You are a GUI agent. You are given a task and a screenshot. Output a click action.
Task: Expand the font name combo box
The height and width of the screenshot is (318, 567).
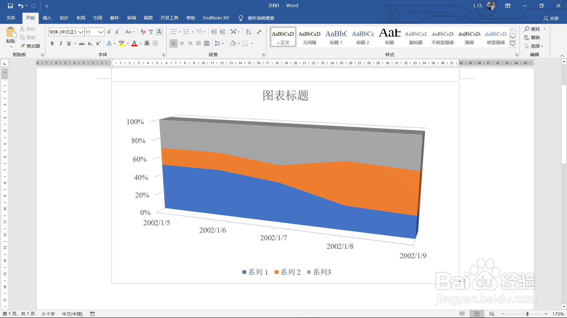pos(81,32)
